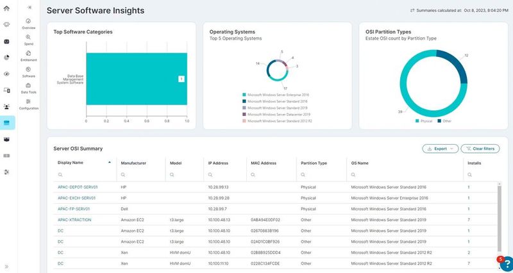Viewport: 513px width, 273px height.
Task: Toggle Windows Server Enterprise 2016 legend swatch
Action: click(x=244, y=95)
